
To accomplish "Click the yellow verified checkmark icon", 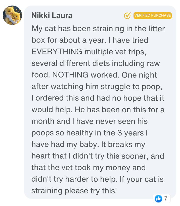I will pos(127,16).
